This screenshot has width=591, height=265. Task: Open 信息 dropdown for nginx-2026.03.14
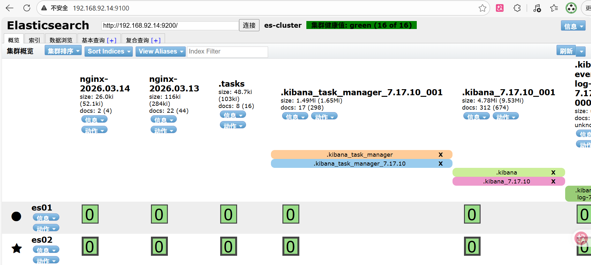pos(94,119)
